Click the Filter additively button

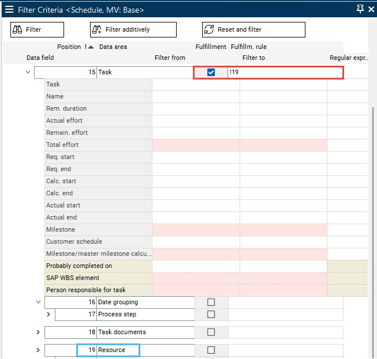[133, 29]
